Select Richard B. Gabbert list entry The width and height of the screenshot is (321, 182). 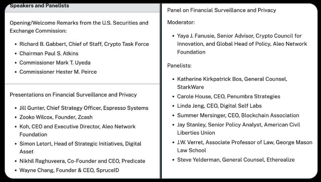(84, 44)
